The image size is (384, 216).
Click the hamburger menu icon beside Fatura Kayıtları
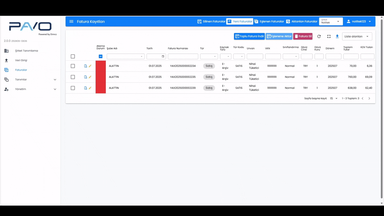(71, 22)
